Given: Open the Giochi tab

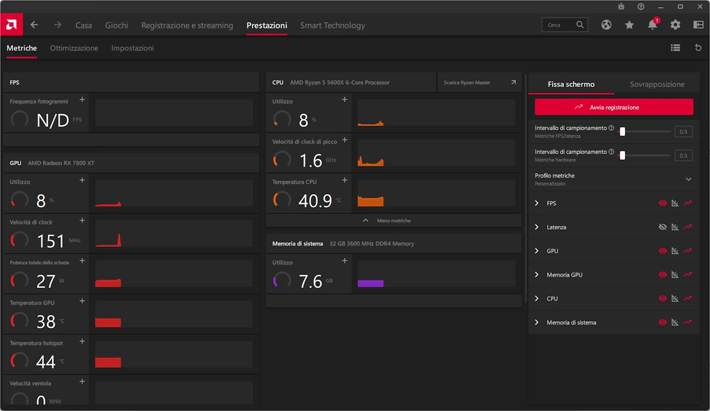Looking at the screenshot, I should tap(116, 25).
